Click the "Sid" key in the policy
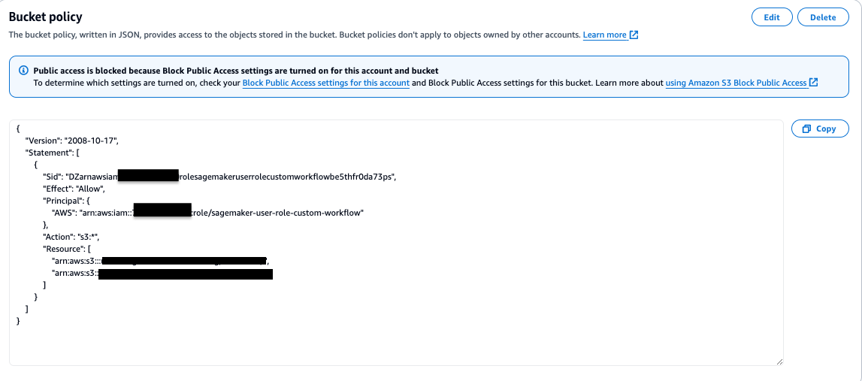Screen dimensions: 862x381 click(52, 177)
